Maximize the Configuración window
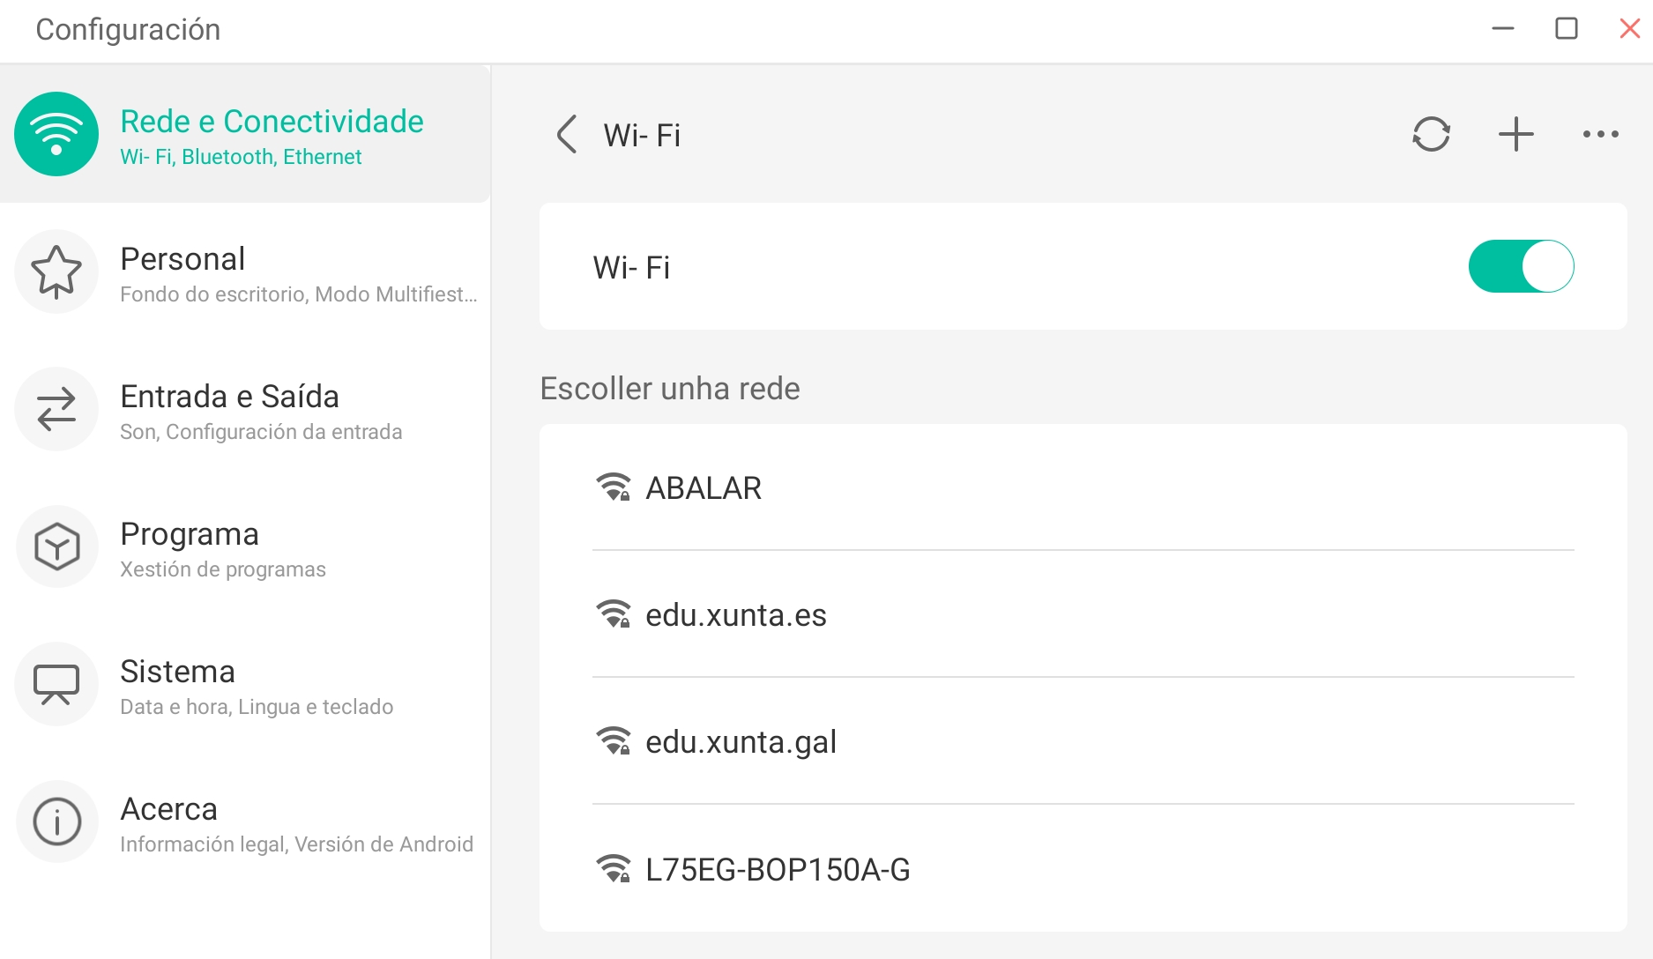This screenshot has height=959, width=1653. 1566,29
